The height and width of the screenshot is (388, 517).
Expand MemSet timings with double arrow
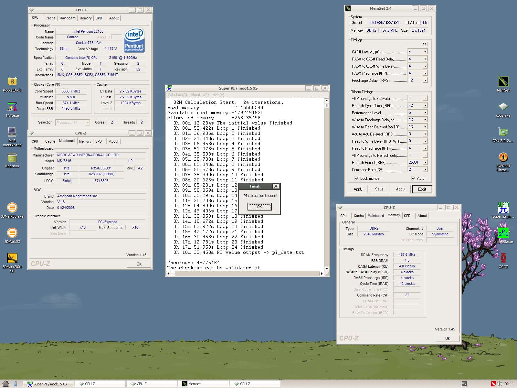[x=424, y=44]
